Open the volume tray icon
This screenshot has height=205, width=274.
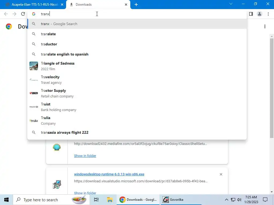239,200
